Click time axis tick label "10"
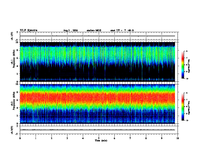This screenshot has height=155, width=200. pos(178,138)
